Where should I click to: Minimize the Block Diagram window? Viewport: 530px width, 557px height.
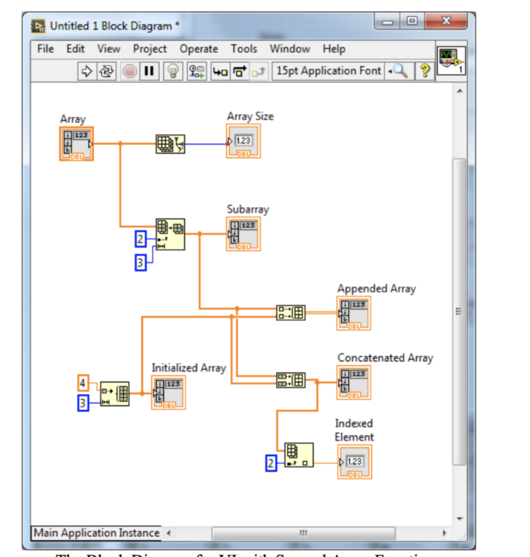click(x=387, y=22)
